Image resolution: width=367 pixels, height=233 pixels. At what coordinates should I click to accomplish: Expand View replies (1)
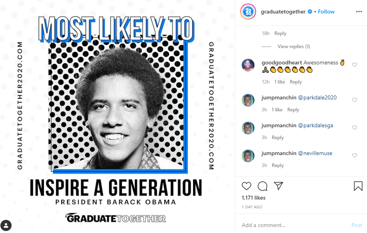[294, 47]
